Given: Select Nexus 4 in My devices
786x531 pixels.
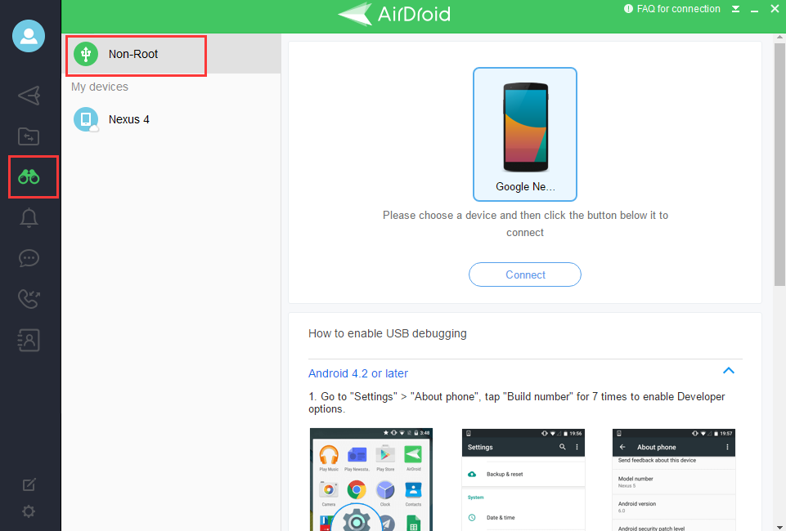Looking at the screenshot, I should tap(171, 119).
